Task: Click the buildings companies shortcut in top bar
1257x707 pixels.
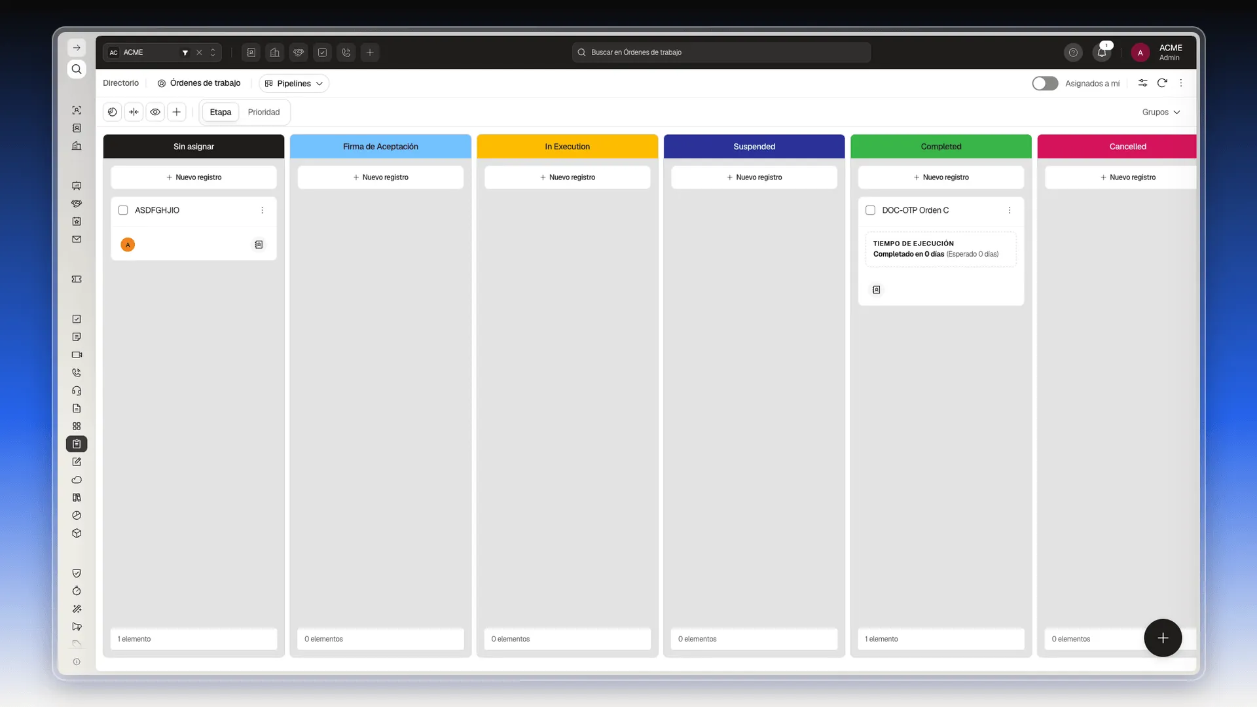Action: 275,52
